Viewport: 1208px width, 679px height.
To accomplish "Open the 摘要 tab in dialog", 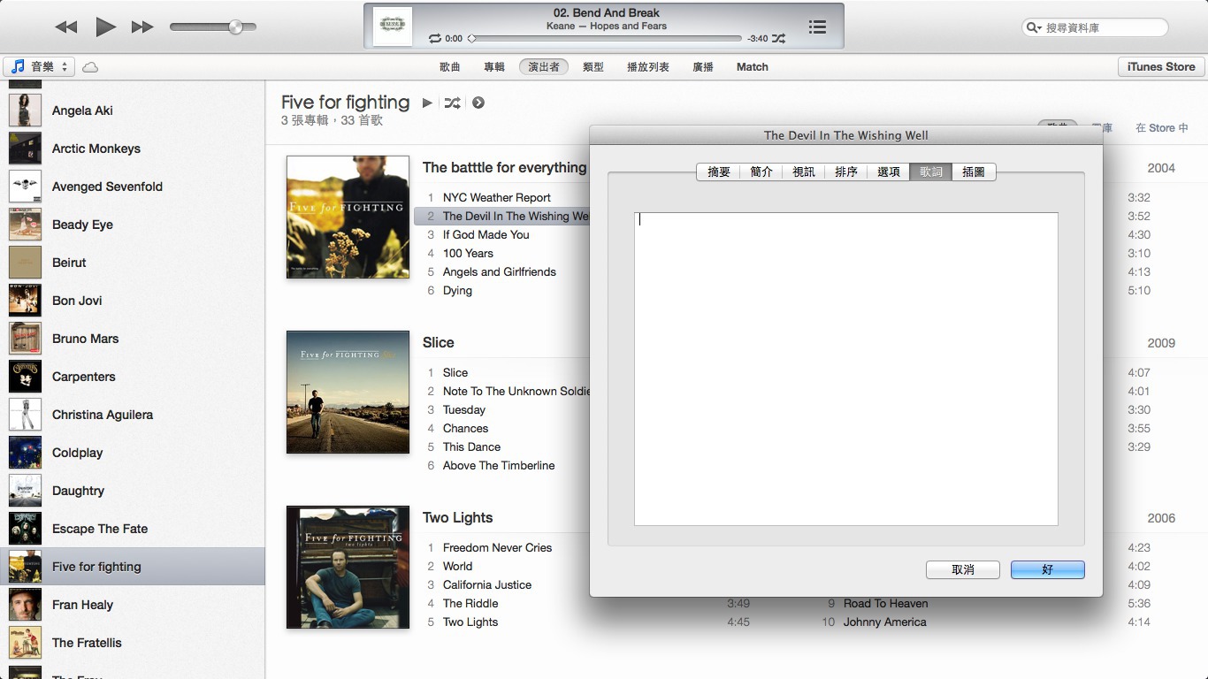I will pyautogui.click(x=719, y=172).
